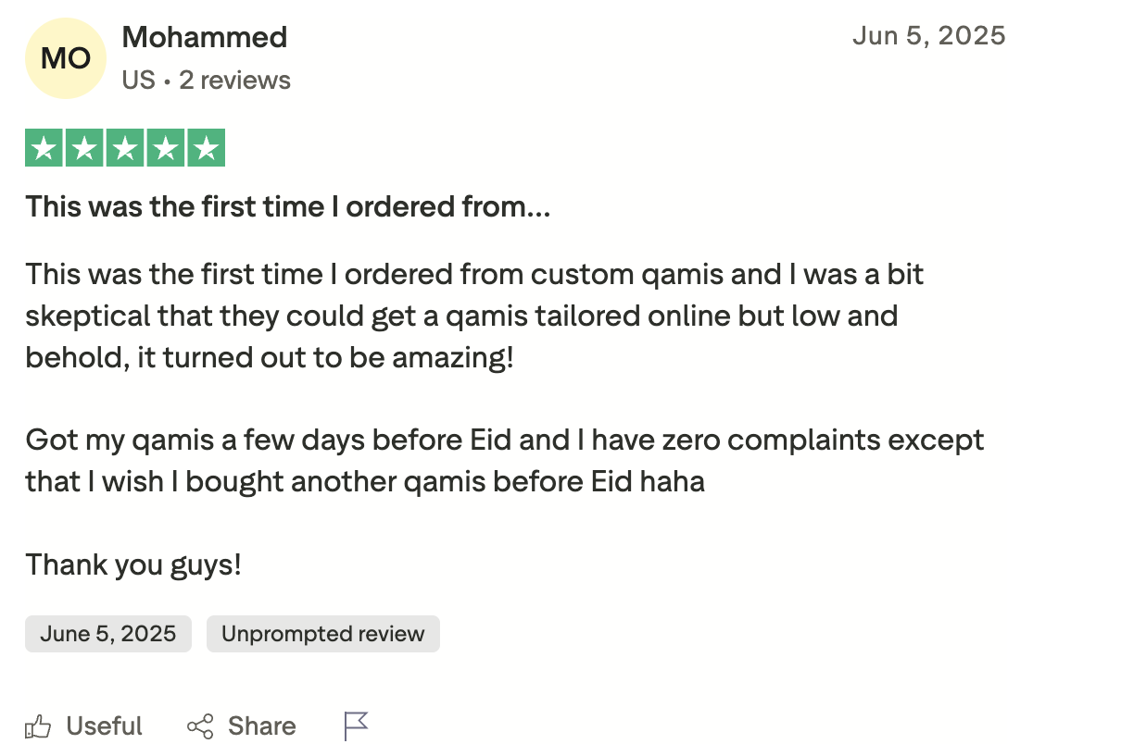Screen dimensions: 1134x744
Task: Open reviewer Mohammed's profile name
Action: pyautogui.click(x=205, y=37)
